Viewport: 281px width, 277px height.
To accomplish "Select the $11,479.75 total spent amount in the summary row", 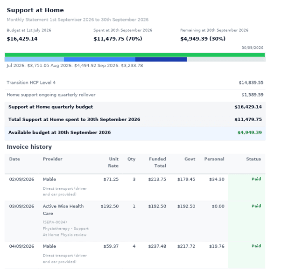I will point(248,119).
